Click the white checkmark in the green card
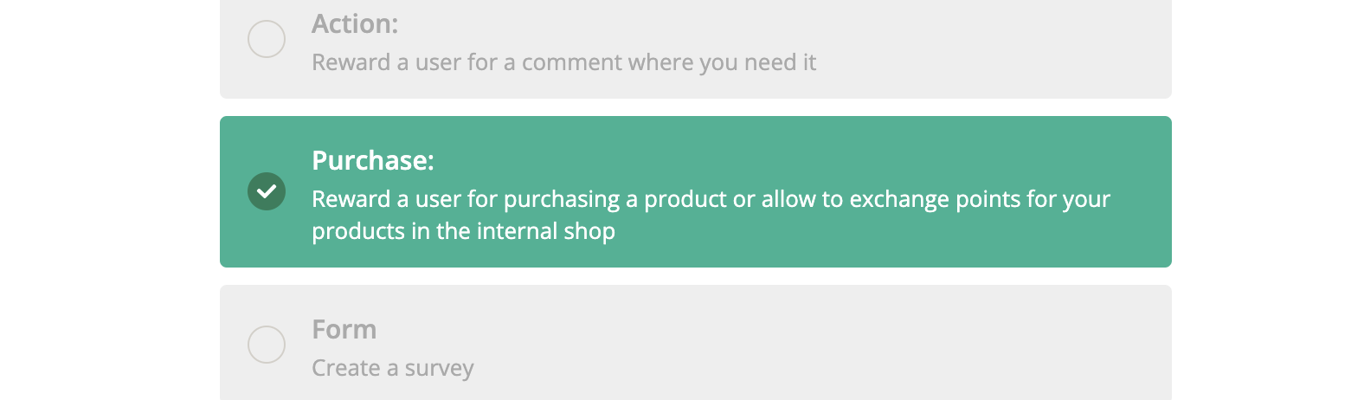Viewport: 1364px width, 400px height. (x=267, y=191)
